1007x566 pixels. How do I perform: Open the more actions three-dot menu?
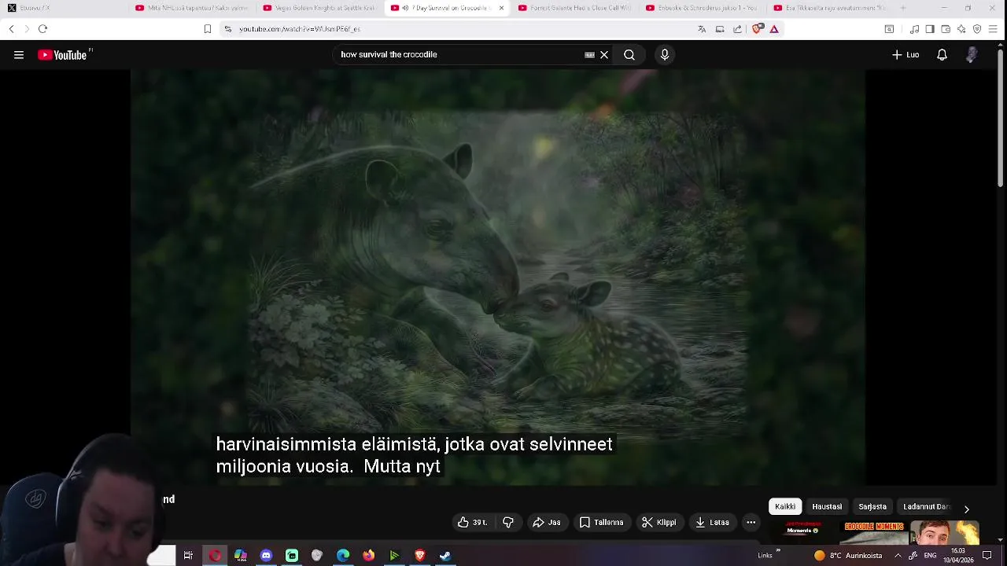point(751,522)
